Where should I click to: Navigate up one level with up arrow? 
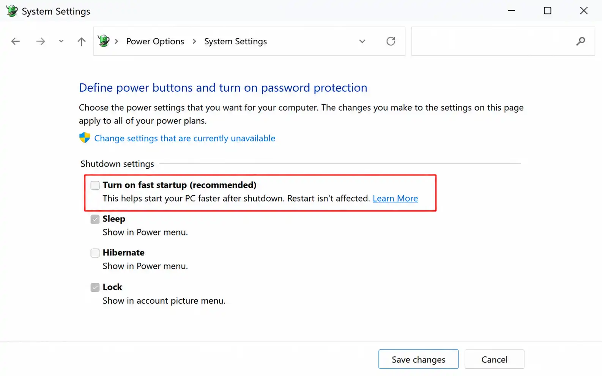82,41
